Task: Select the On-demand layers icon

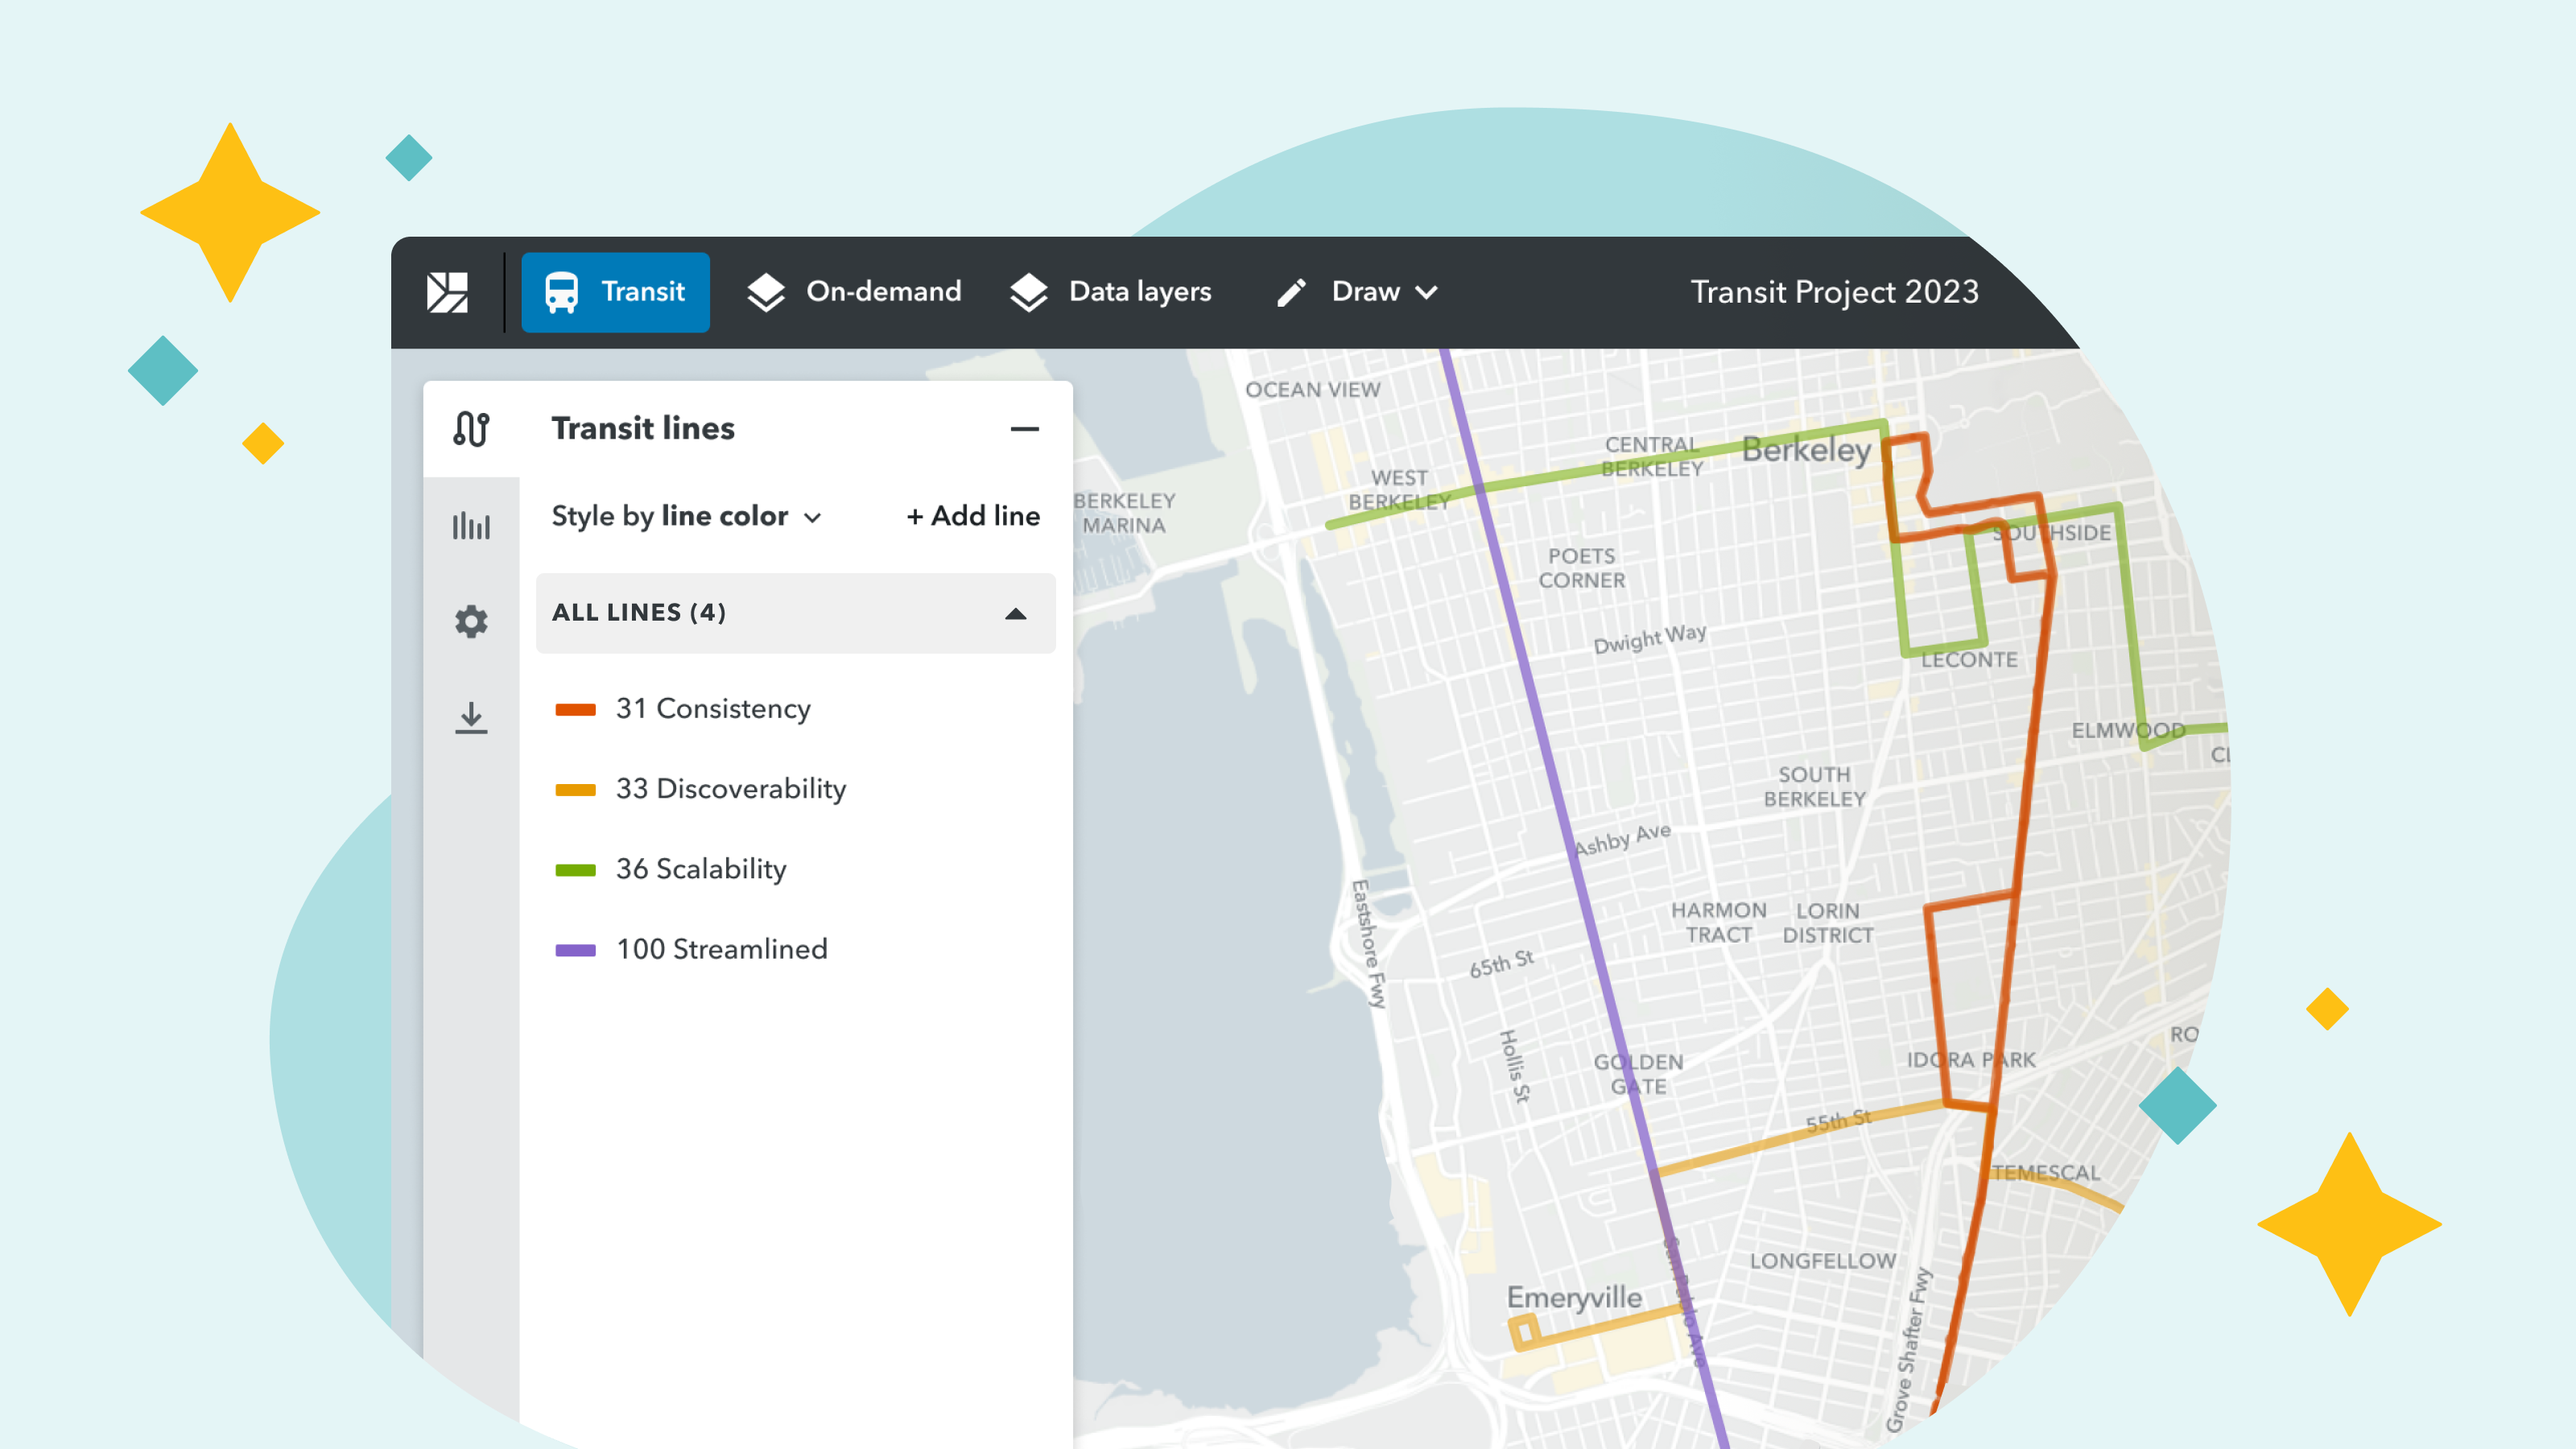Action: coord(765,291)
